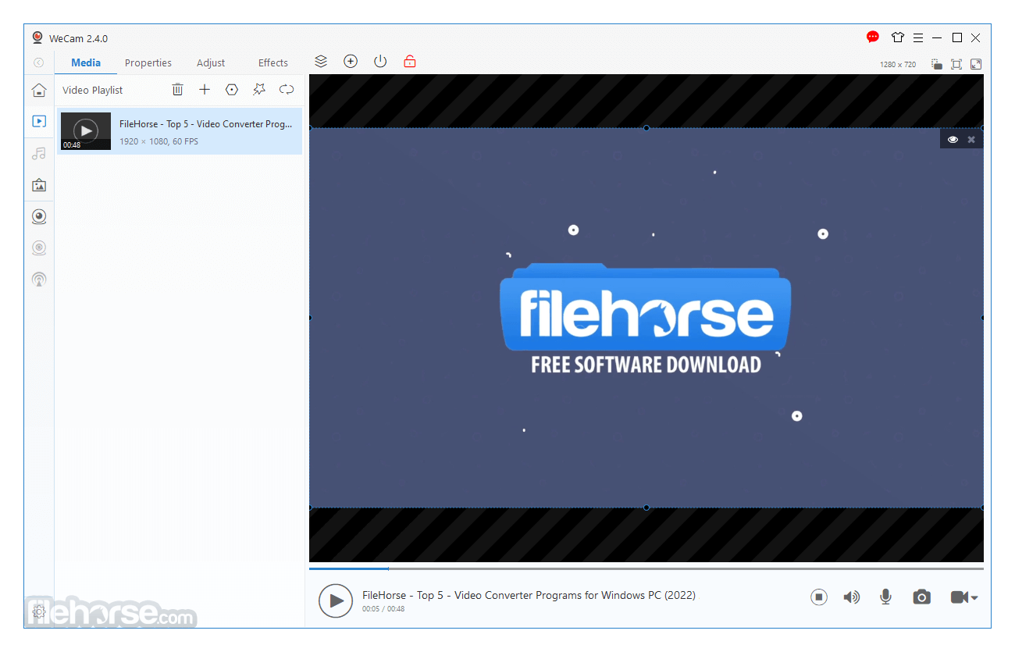Remove the layer with the small X
The width and height of the screenshot is (1015, 652).
click(971, 140)
